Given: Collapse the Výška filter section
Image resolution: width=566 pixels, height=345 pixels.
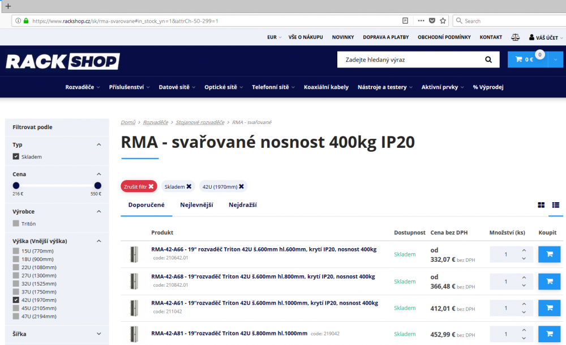Looking at the screenshot, I should coord(99,241).
